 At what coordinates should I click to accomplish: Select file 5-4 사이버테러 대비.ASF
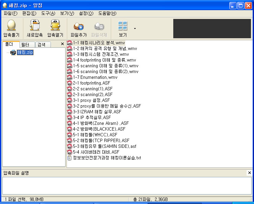[96, 152]
